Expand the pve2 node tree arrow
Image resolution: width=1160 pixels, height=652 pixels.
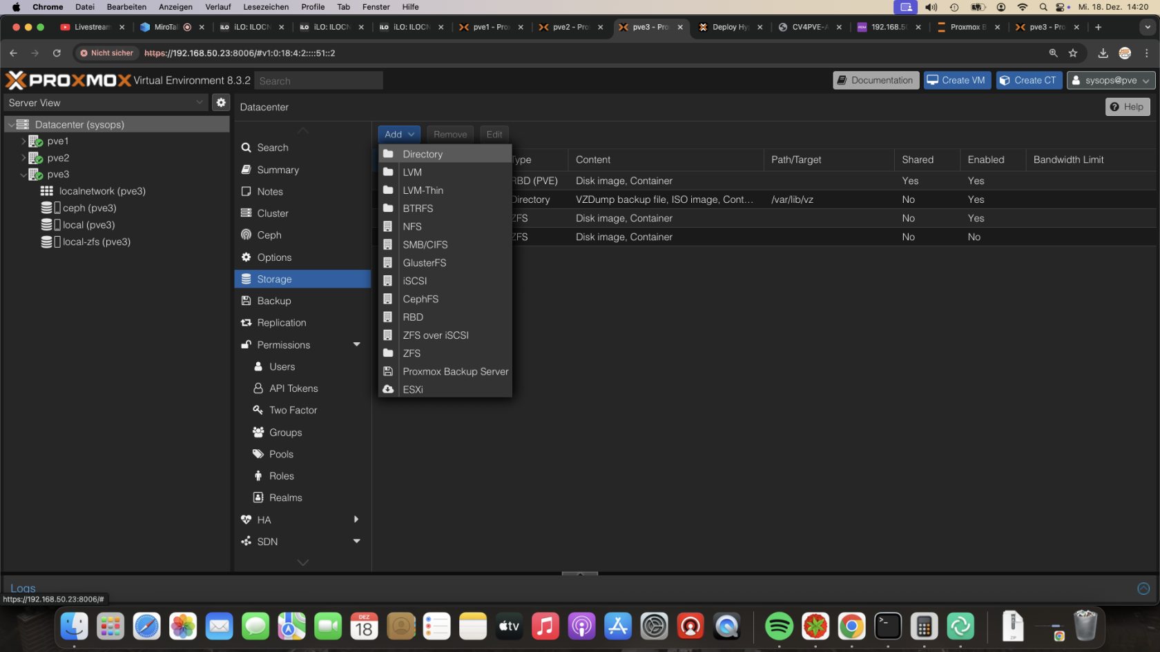click(x=23, y=157)
